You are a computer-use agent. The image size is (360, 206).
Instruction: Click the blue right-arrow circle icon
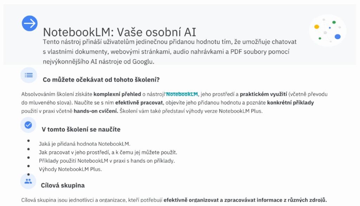[30, 24]
